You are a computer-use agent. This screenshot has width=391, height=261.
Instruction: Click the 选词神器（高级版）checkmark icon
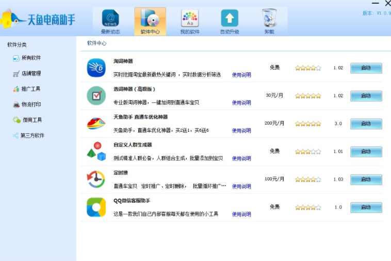point(96,96)
